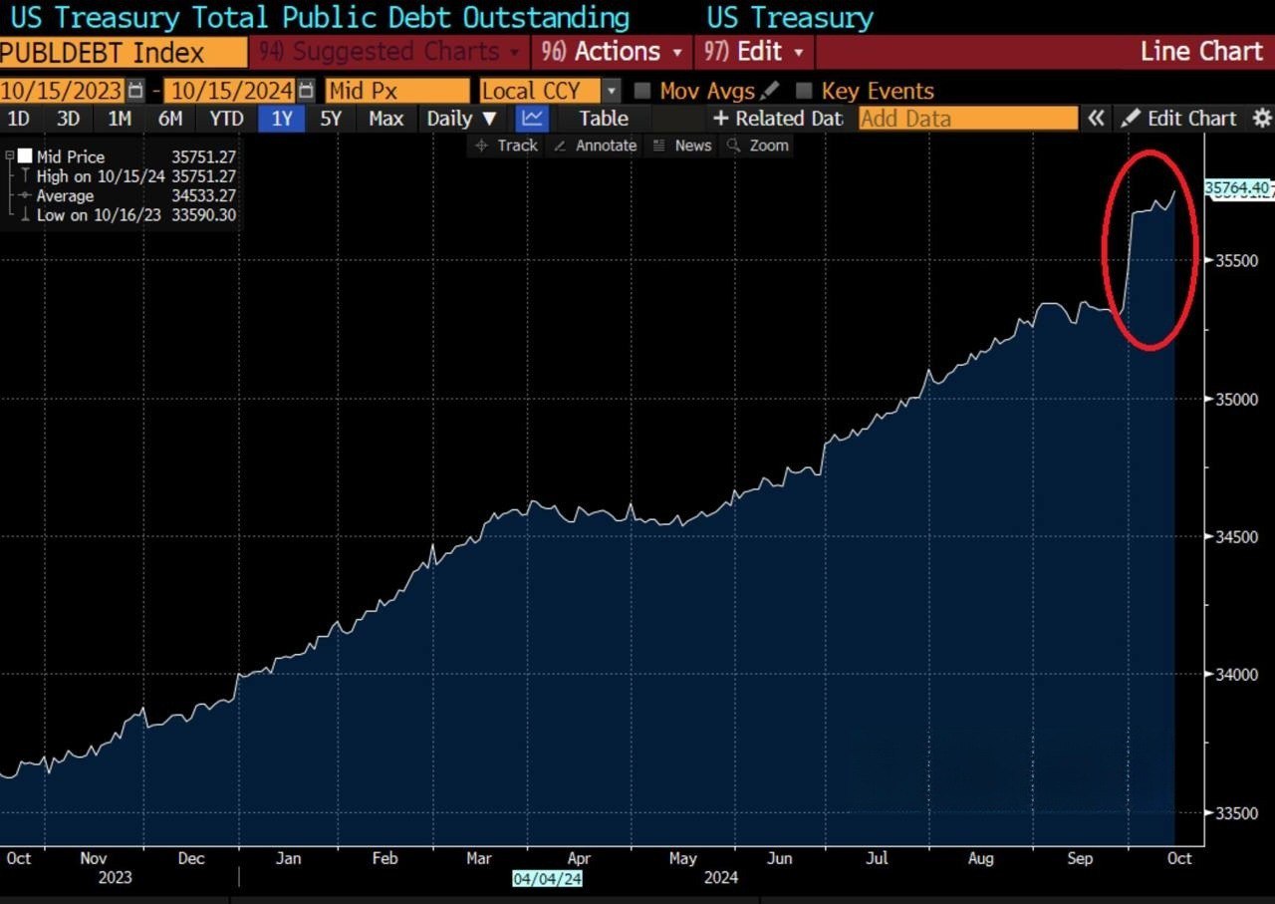Open the Suggested Charts dropdown
This screenshot has height=904, width=1275.
[388, 51]
